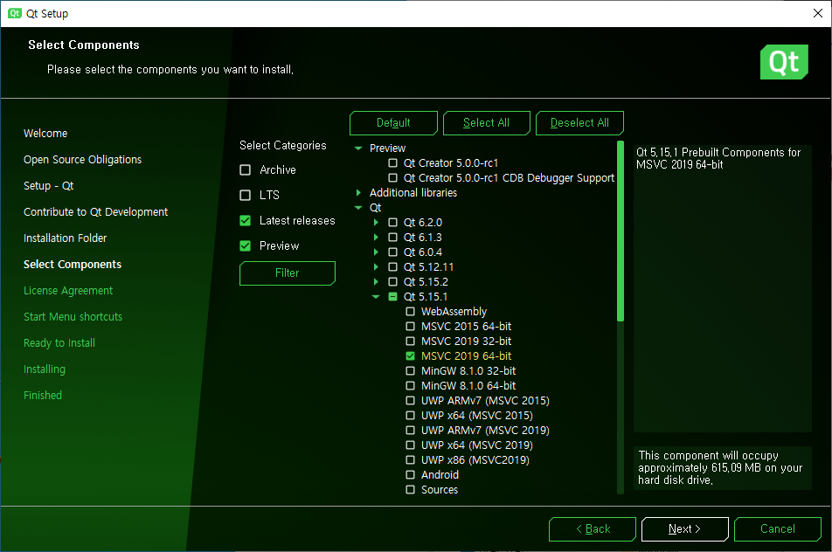
Task: Check UWP x64 (MSVC 2015) component
Action: tap(410, 415)
